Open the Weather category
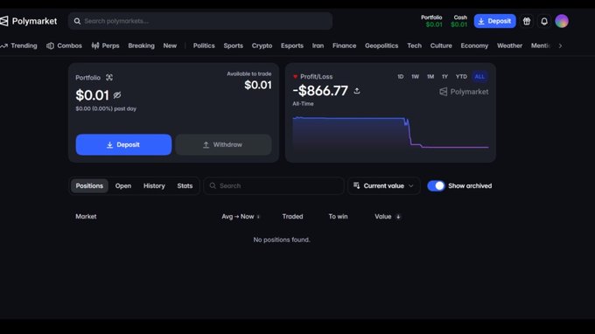This screenshot has width=595, height=334. click(x=509, y=45)
